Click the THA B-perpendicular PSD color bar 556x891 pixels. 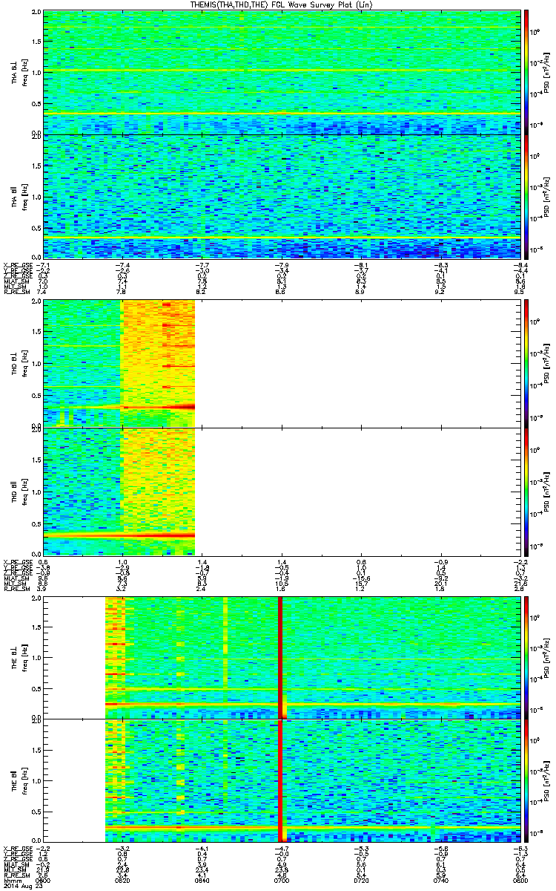tap(526, 72)
